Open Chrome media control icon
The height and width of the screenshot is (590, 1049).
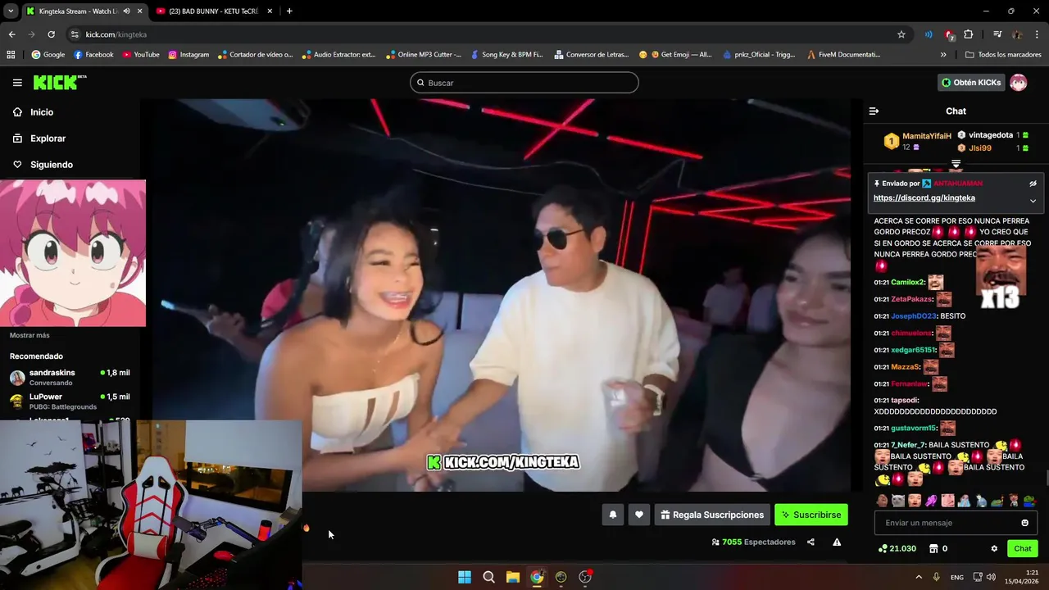point(997,34)
